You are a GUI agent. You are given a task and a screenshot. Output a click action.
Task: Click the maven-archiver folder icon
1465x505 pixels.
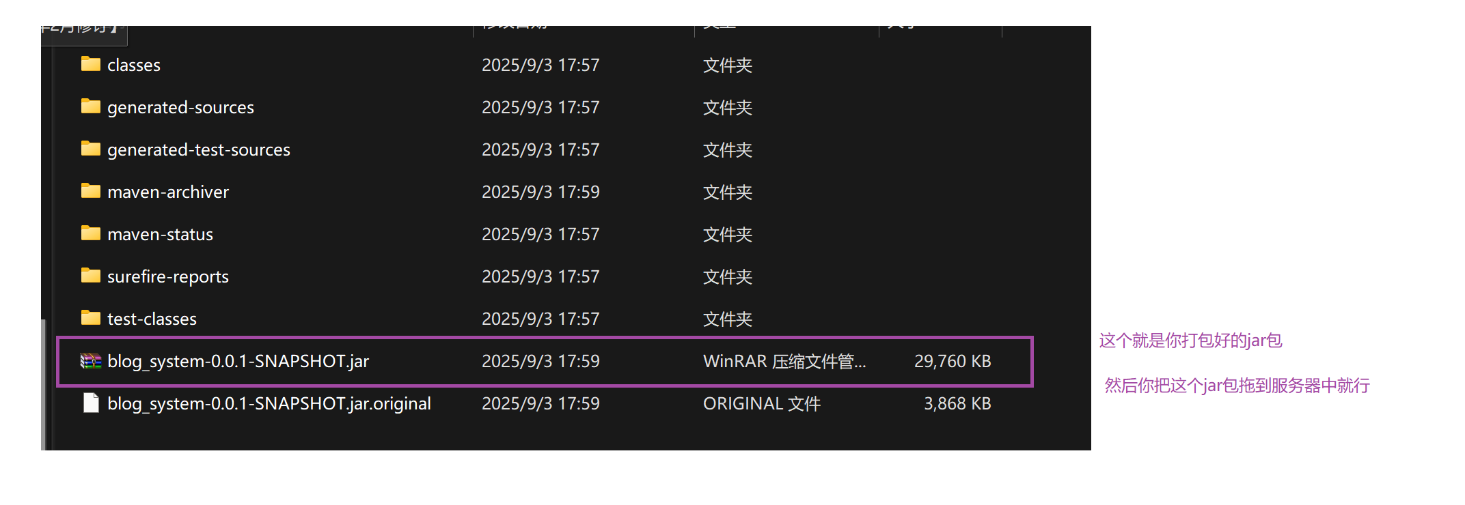pos(91,191)
